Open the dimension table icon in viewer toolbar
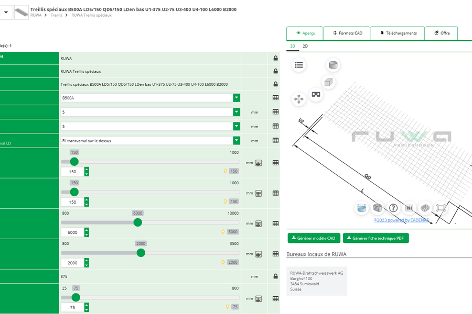The width and height of the screenshot is (472, 314). [409, 208]
